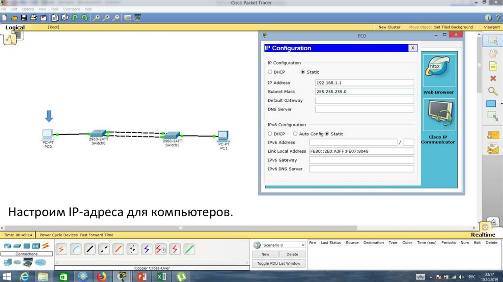Open a file using the folder icon
The image size is (503, 282).
pyautogui.click(x=14, y=18)
